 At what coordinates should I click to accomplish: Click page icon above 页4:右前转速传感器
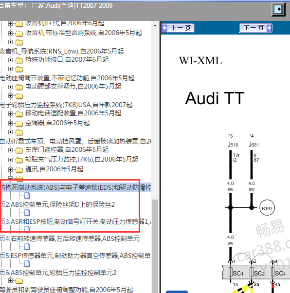(x=27, y=229)
